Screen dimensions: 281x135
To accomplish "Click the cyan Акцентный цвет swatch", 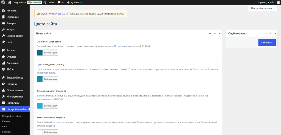I will 40,106.
